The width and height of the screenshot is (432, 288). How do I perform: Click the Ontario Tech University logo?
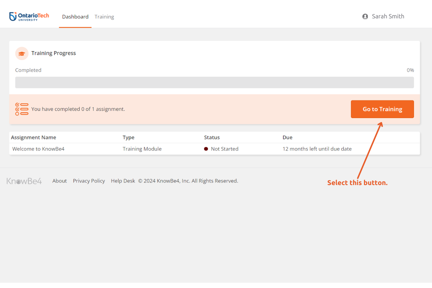click(29, 17)
